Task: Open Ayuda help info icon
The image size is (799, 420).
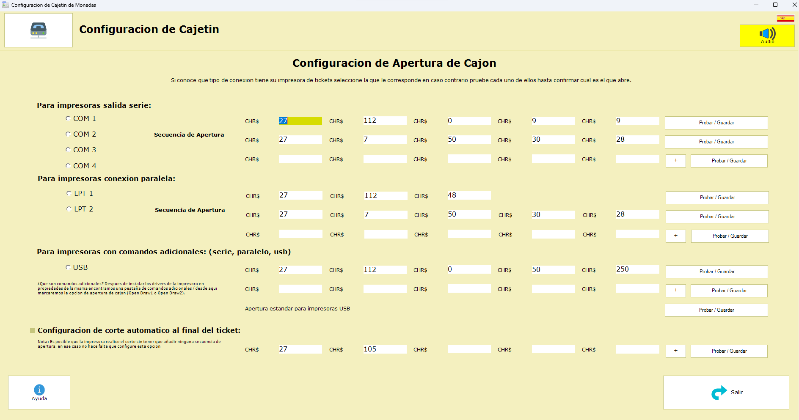Action: [39, 392]
